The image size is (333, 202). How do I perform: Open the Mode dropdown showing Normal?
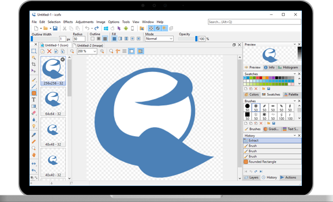[x=159, y=39]
